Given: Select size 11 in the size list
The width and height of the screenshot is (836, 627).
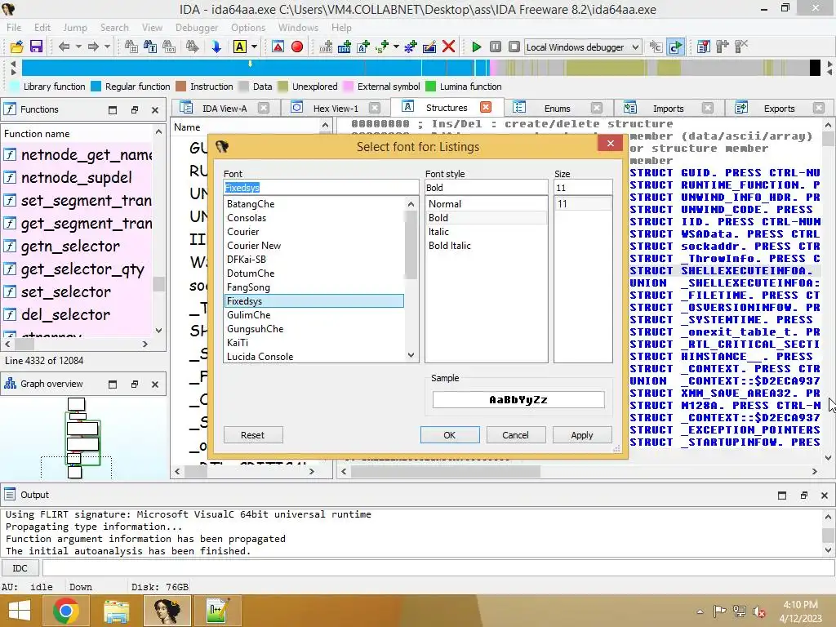Looking at the screenshot, I should 583,203.
